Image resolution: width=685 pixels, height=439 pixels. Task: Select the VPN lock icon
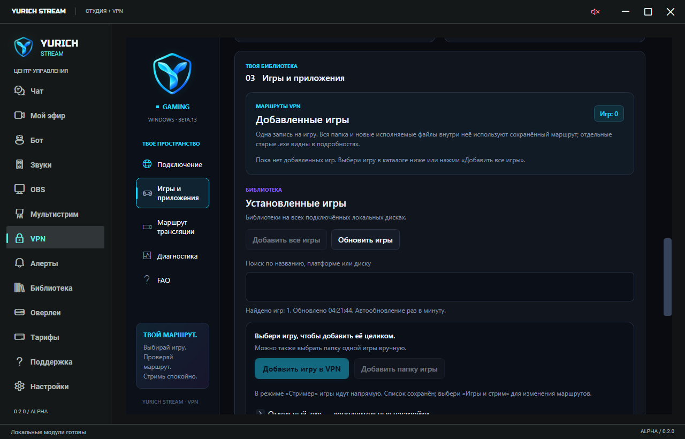pos(20,239)
